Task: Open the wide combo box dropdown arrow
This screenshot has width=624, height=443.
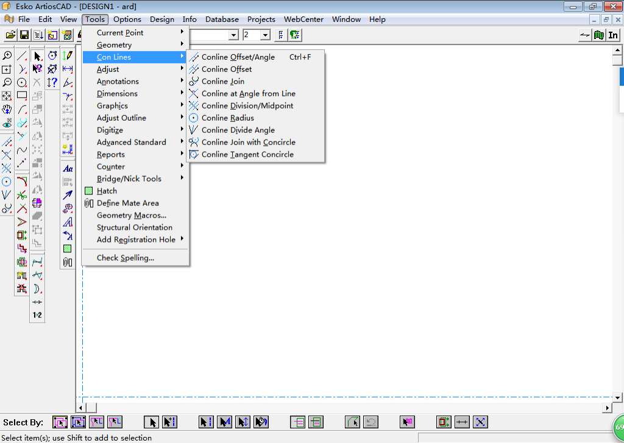Action: (x=233, y=35)
